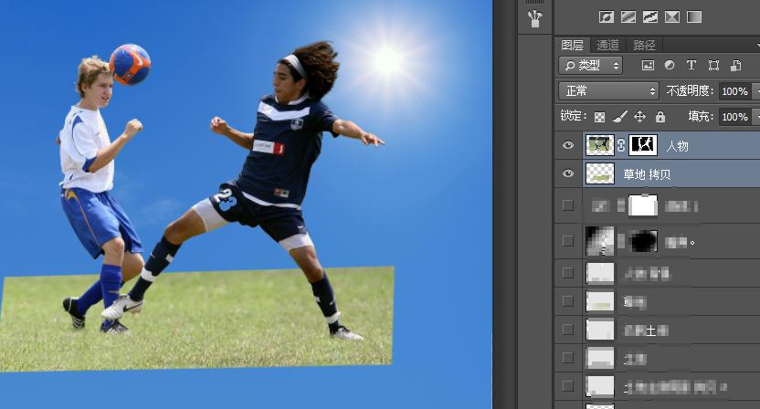This screenshot has width=760, height=409.
Task: Open the Brush Presets panel icon
Action: (x=535, y=19)
